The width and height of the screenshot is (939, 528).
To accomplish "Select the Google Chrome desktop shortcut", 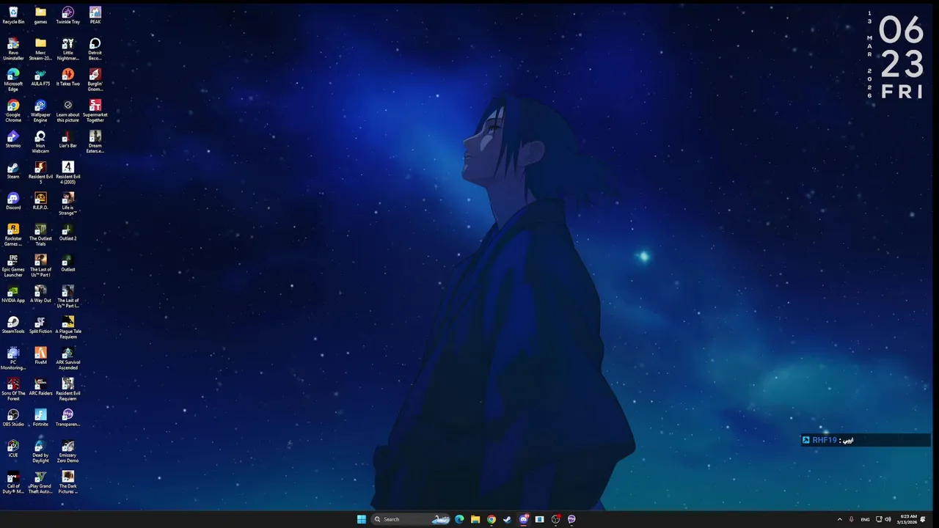I will (x=13, y=111).
